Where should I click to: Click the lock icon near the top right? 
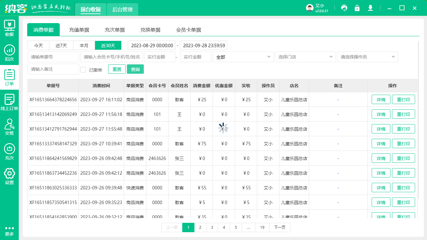point(357,8)
